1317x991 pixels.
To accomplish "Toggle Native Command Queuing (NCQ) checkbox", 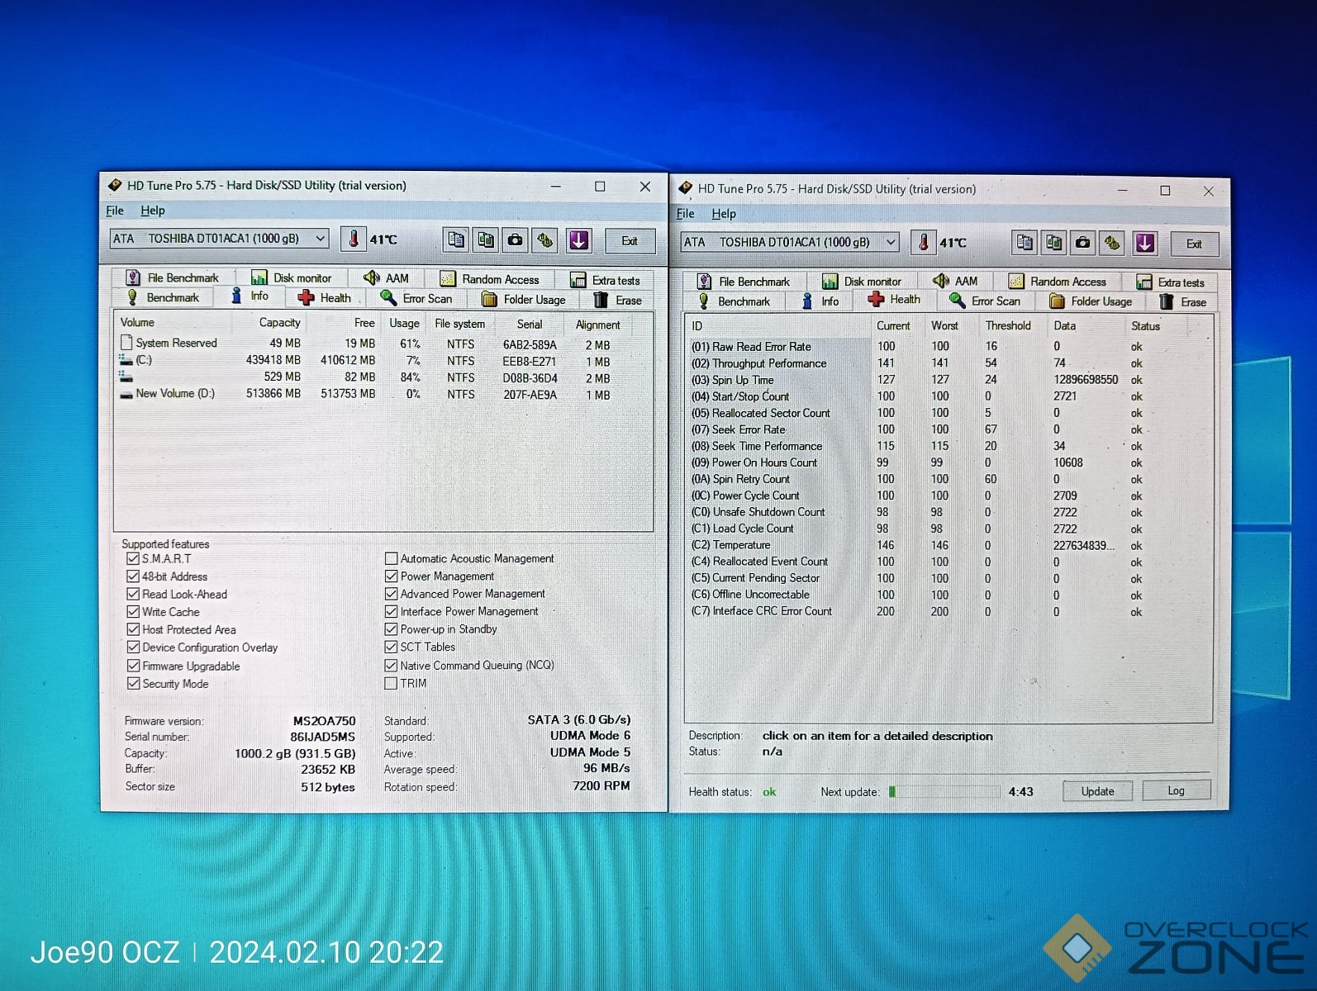I will click(x=392, y=665).
